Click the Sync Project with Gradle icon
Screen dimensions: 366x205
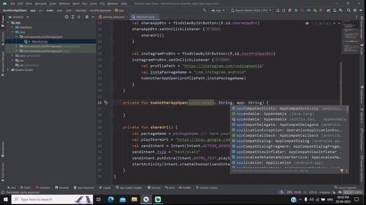[328, 10]
